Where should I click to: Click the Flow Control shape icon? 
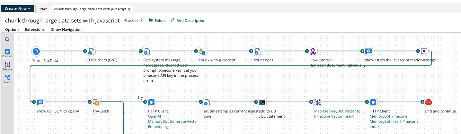pos(313,51)
